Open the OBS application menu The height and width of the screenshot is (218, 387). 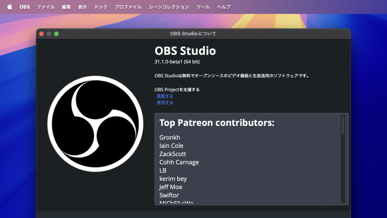24,7
